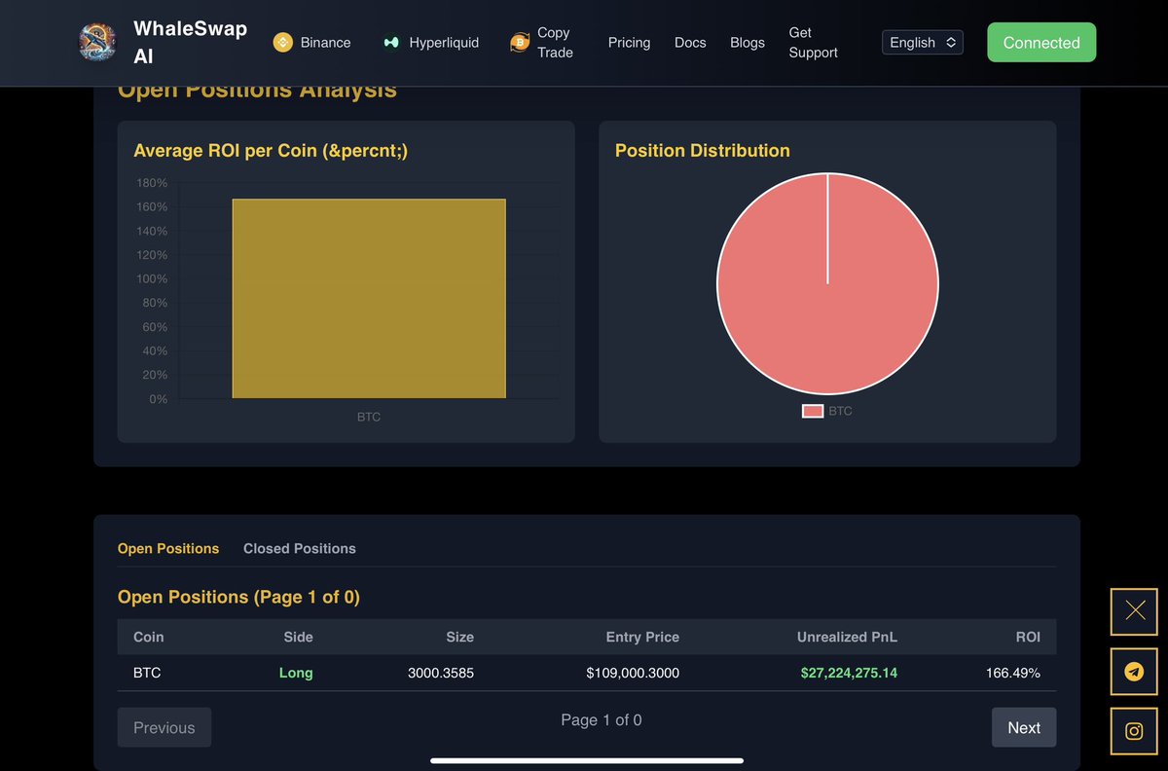The width and height of the screenshot is (1168, 771).
Task: Click the Page 1 of 0 pagination text
Action: pyautogui.click(x=602, y=720)
